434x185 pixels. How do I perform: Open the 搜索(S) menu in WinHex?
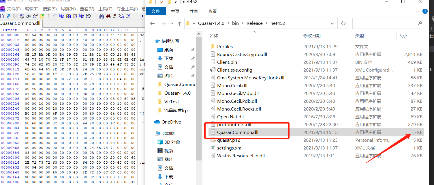[50, 9]
